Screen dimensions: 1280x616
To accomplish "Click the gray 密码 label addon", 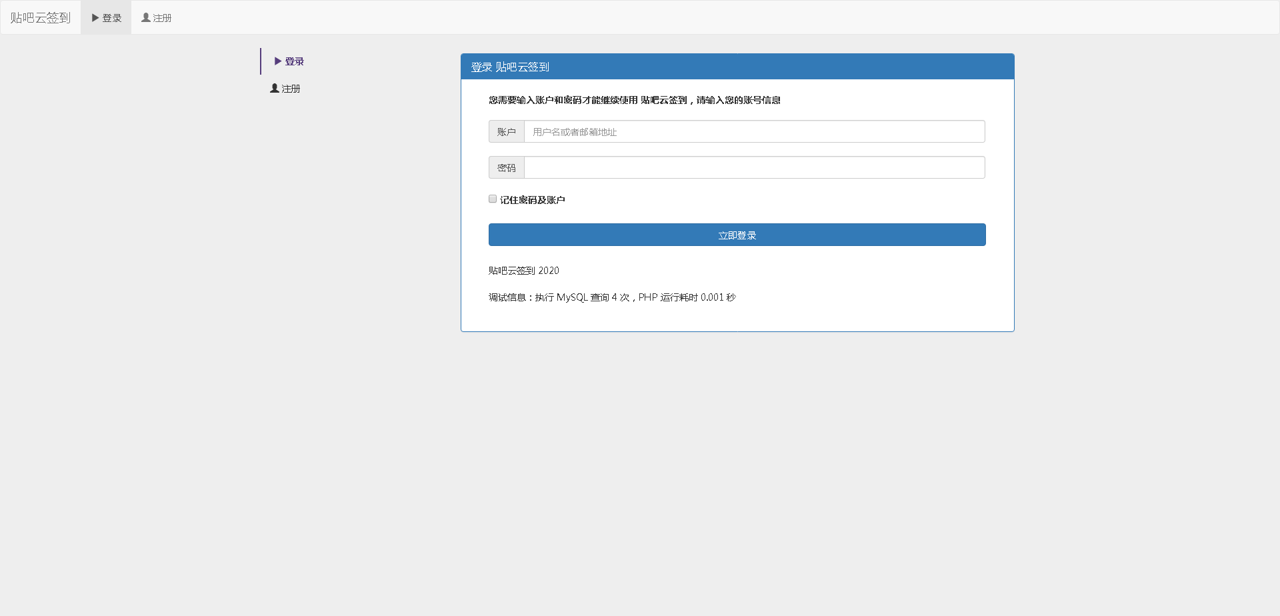I will coord(506,168).
